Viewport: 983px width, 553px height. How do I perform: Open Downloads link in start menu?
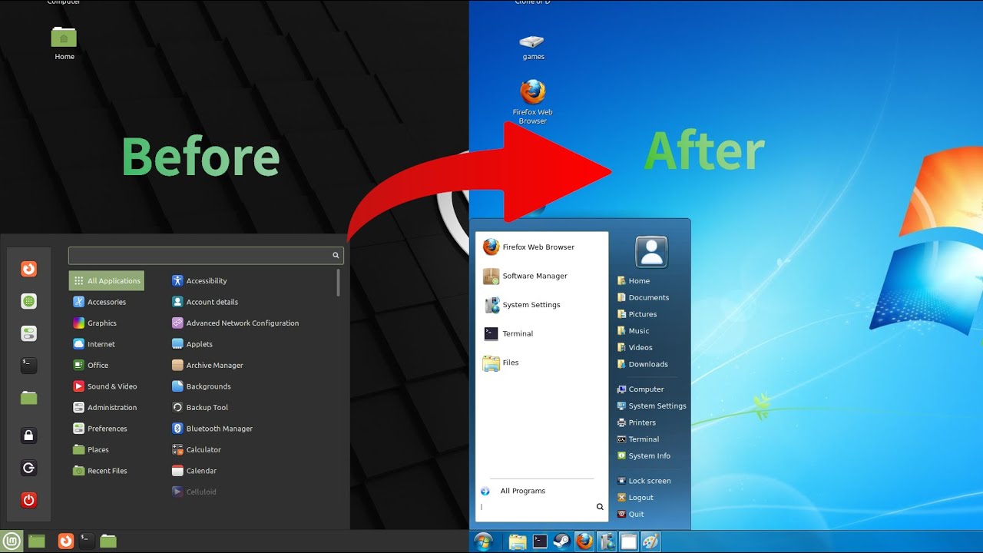[642, 364]
